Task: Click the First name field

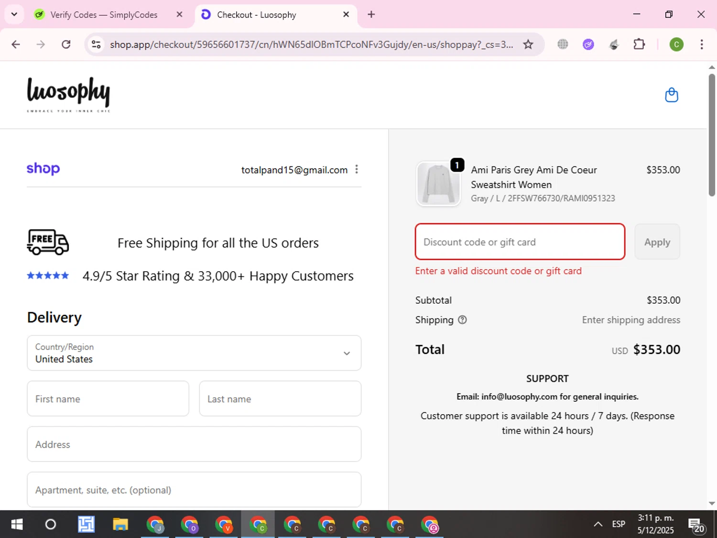Action: point(108,399)
